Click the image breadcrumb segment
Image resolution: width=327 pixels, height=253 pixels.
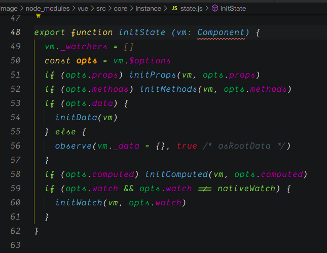click(x=9, y=8)
